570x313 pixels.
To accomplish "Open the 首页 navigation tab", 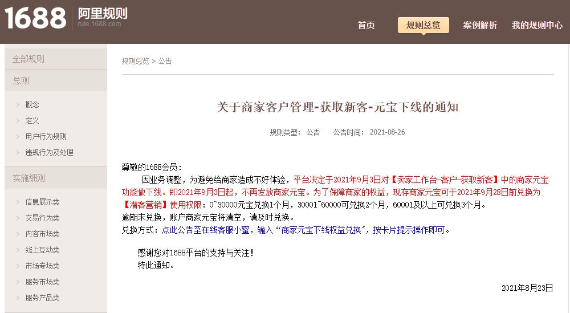I will pyautogui.click(x=366, y=25).
